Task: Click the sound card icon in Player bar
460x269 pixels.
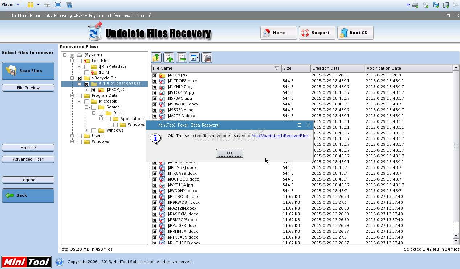Action: tap(446, 5)
